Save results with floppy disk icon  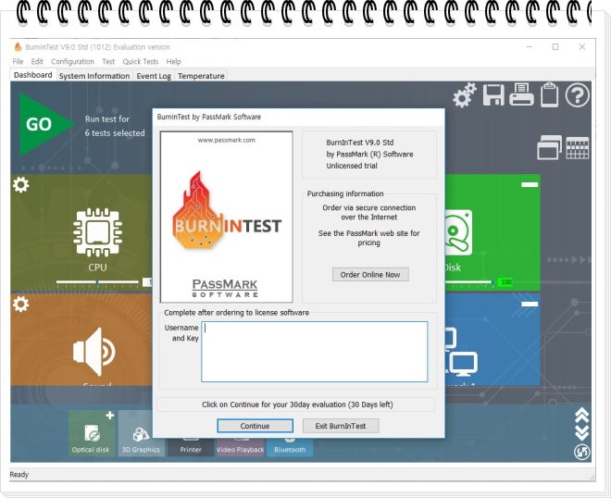[493, 94]
